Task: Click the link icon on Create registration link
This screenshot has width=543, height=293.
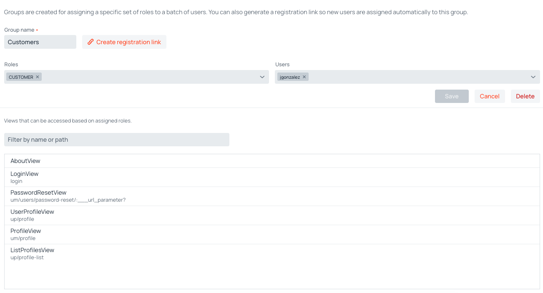Action: (90, 42)
